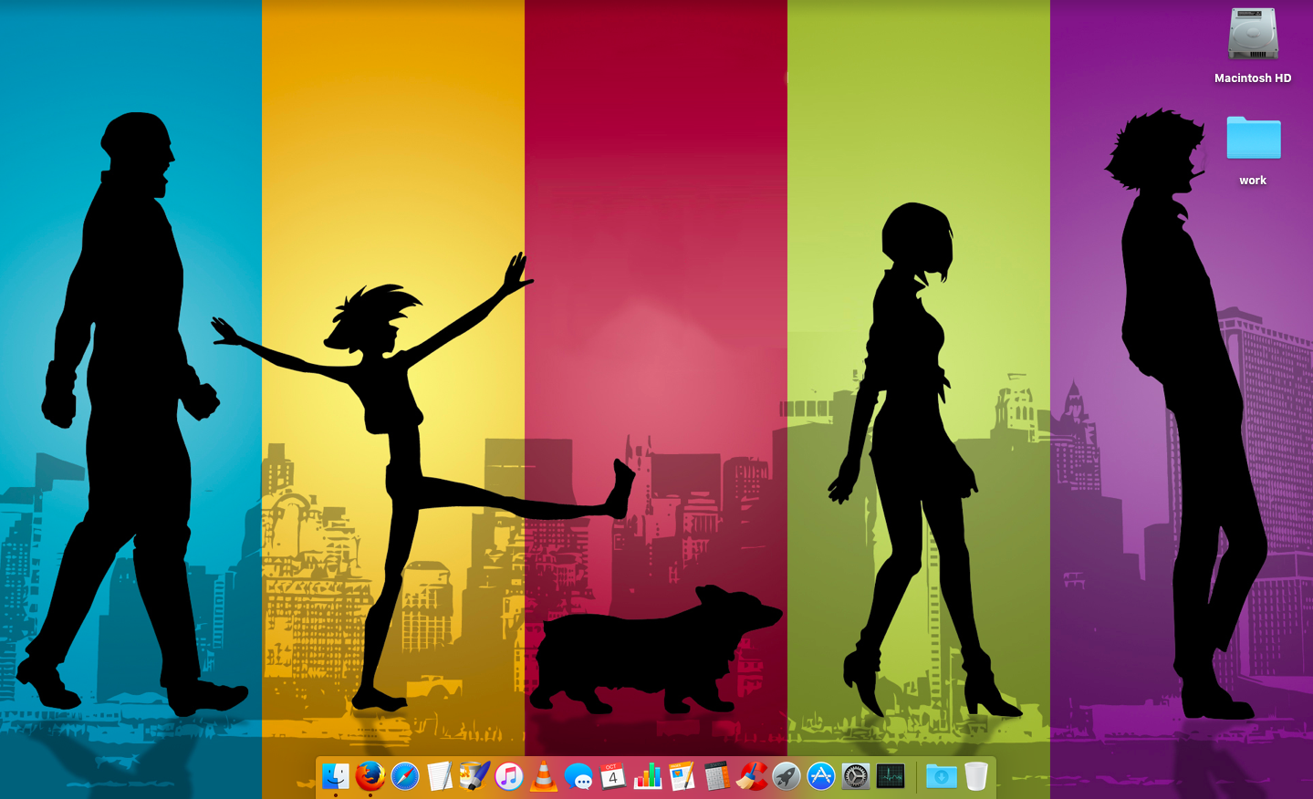1313x799 pixels.
Task: Select the Macintosh HD drive icon
Action: [1253, 35]
